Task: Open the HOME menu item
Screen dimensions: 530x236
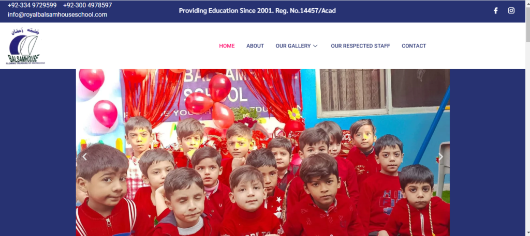Action: pyautogui.click(x=227, y=46)
